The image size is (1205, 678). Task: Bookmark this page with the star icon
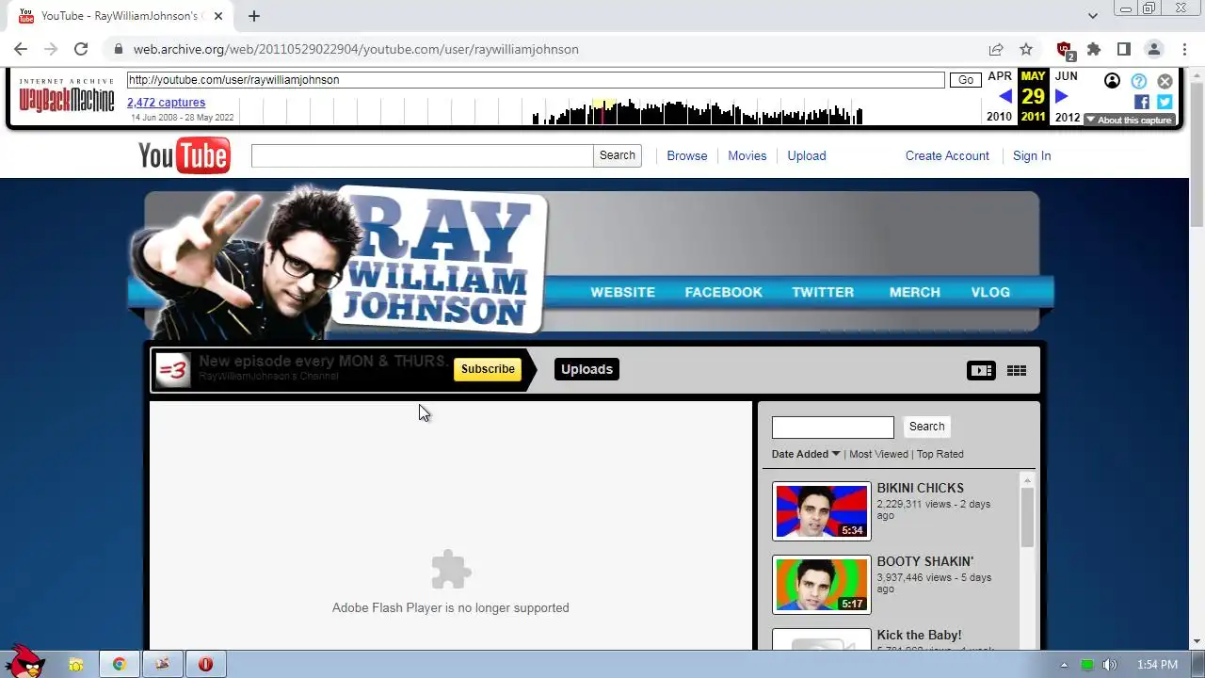click(x=1026, y=49)
